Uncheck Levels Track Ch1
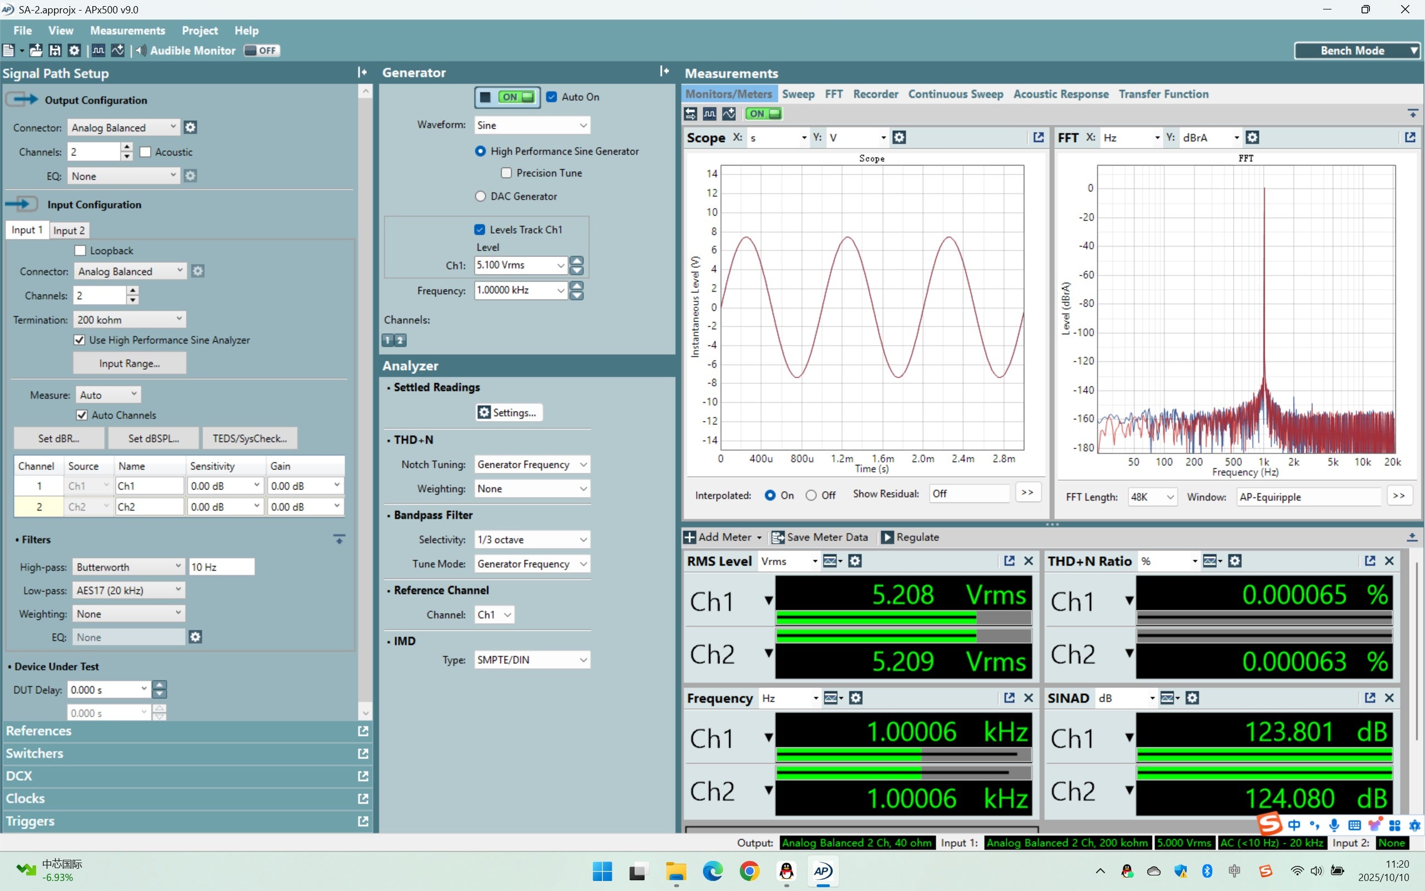The image size is (1425, 891). tap(480, 230)
